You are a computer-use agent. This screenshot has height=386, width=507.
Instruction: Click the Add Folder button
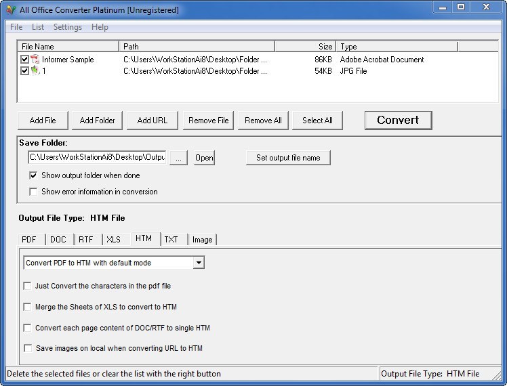coord(97,121)
